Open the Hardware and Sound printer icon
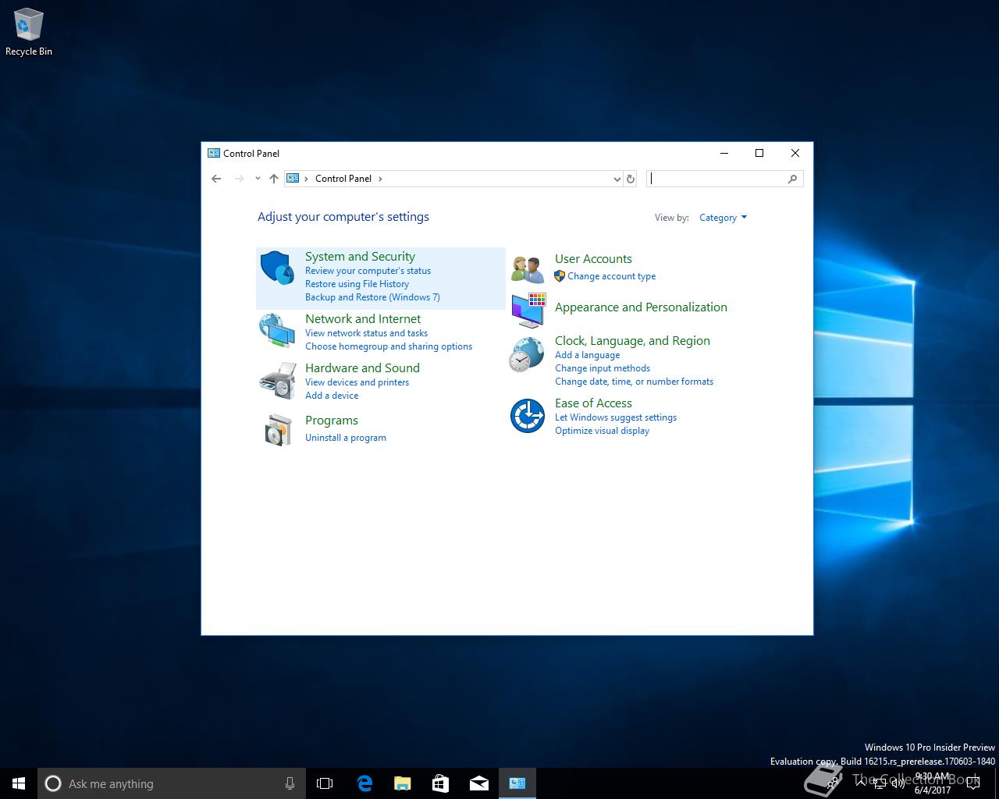 click(x=277, y=381)
